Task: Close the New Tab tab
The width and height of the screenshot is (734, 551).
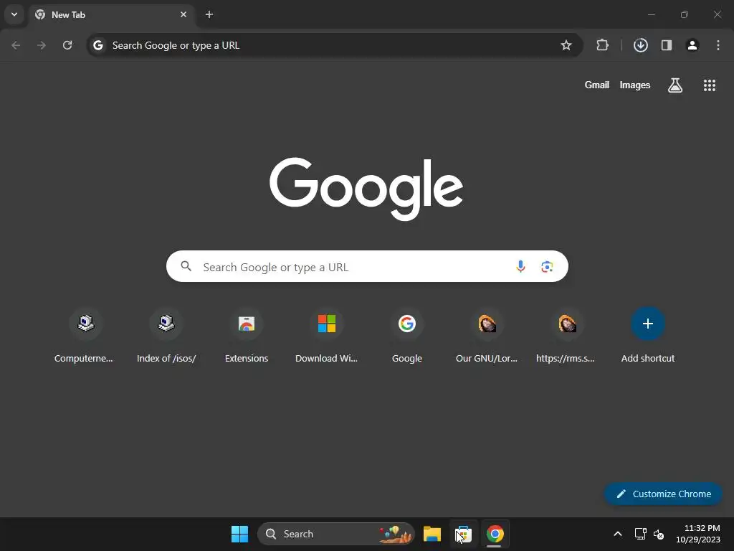Action: pyautogui.click(x=183, y=14)
